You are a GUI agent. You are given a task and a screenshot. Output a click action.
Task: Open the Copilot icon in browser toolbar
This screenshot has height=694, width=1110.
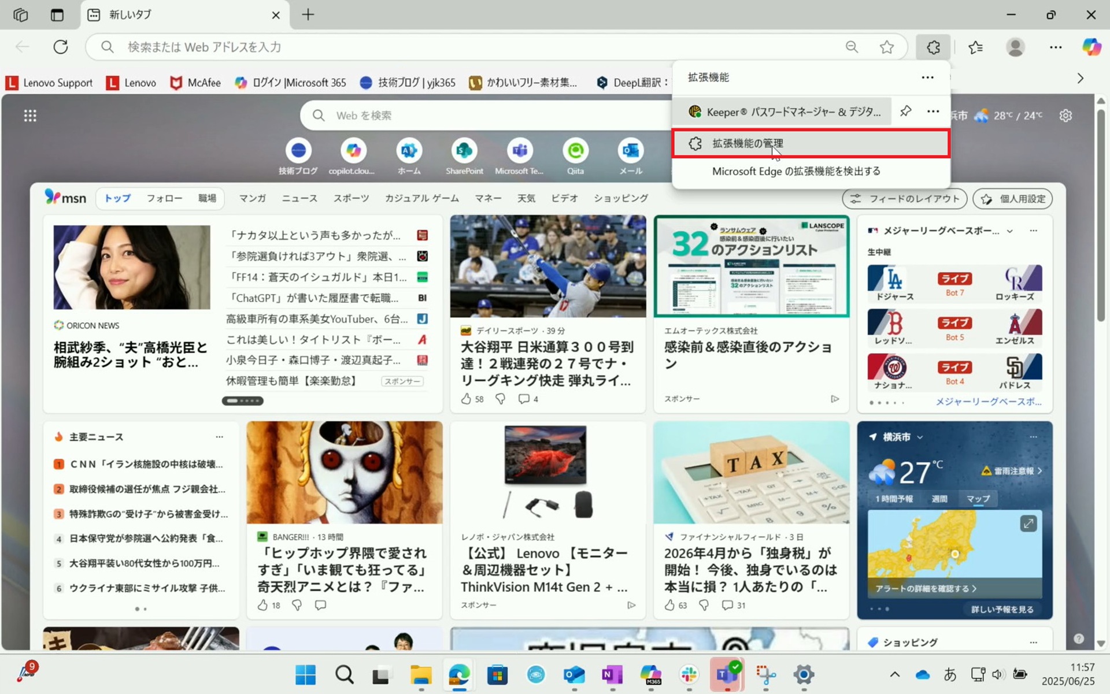click(1091, 47)
